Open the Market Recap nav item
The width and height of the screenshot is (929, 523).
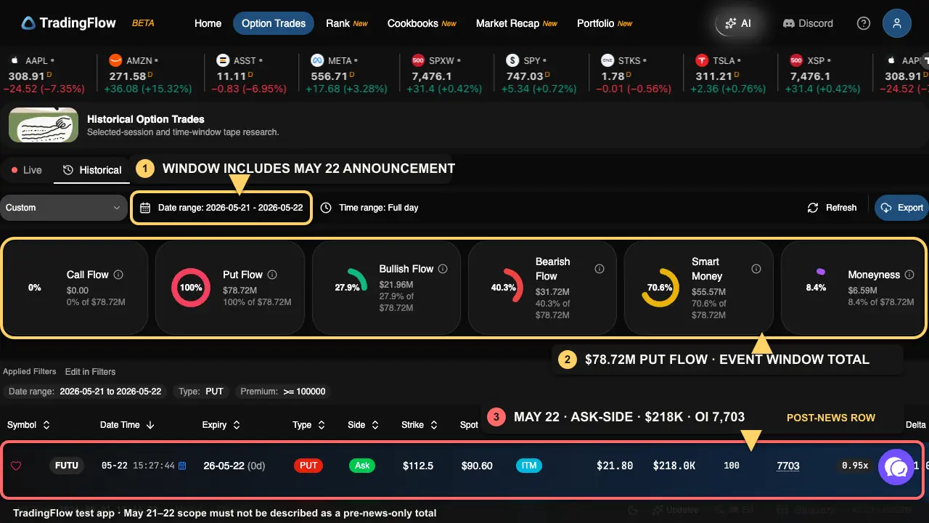point(516,23)
